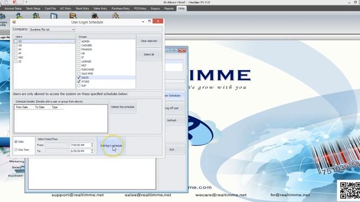This screenshot has width=360, height=202.
Task: Click the To time spinner arrows
Action: click(92, 151)
